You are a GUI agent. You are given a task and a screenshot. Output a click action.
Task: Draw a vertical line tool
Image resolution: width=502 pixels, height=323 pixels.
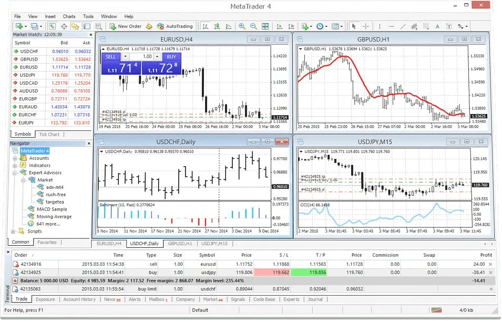(380, 26)
